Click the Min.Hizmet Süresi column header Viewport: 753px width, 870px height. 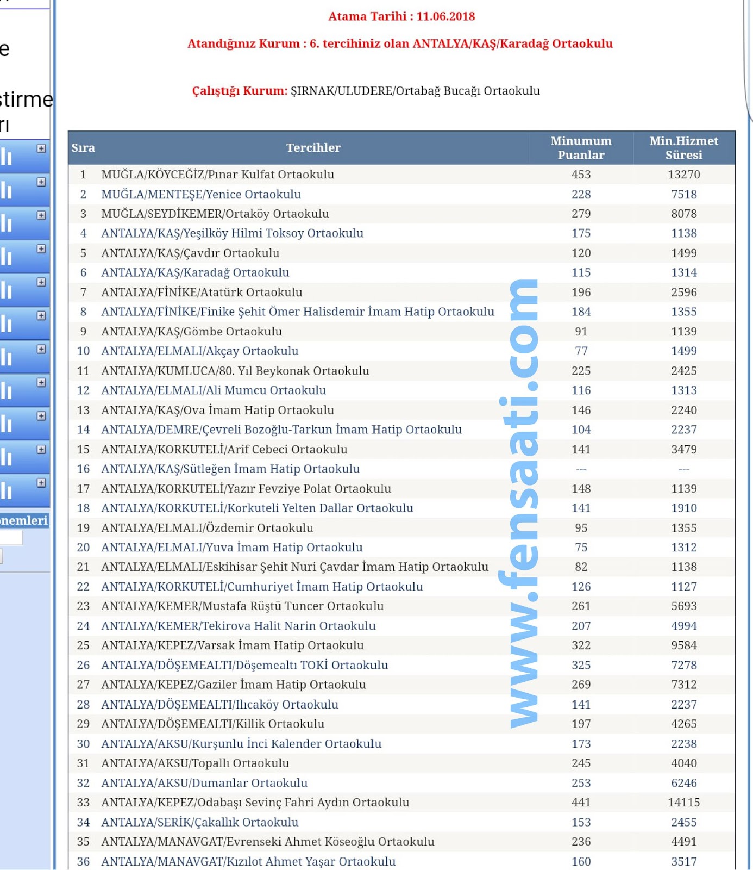pos(683,148)
